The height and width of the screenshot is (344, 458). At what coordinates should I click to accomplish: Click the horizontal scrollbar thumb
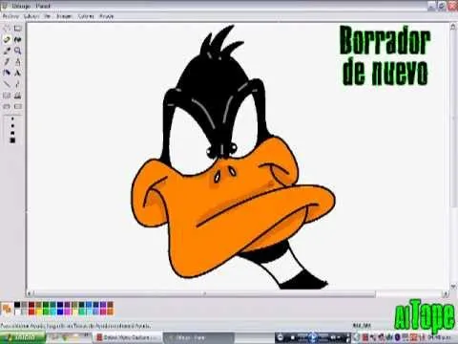tap(204, 293)
